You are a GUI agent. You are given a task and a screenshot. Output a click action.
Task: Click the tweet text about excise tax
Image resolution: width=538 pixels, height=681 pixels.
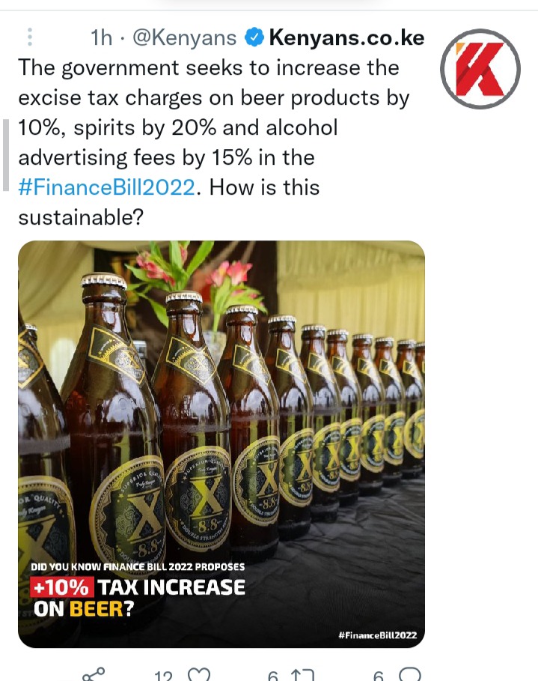click(213, 142)
